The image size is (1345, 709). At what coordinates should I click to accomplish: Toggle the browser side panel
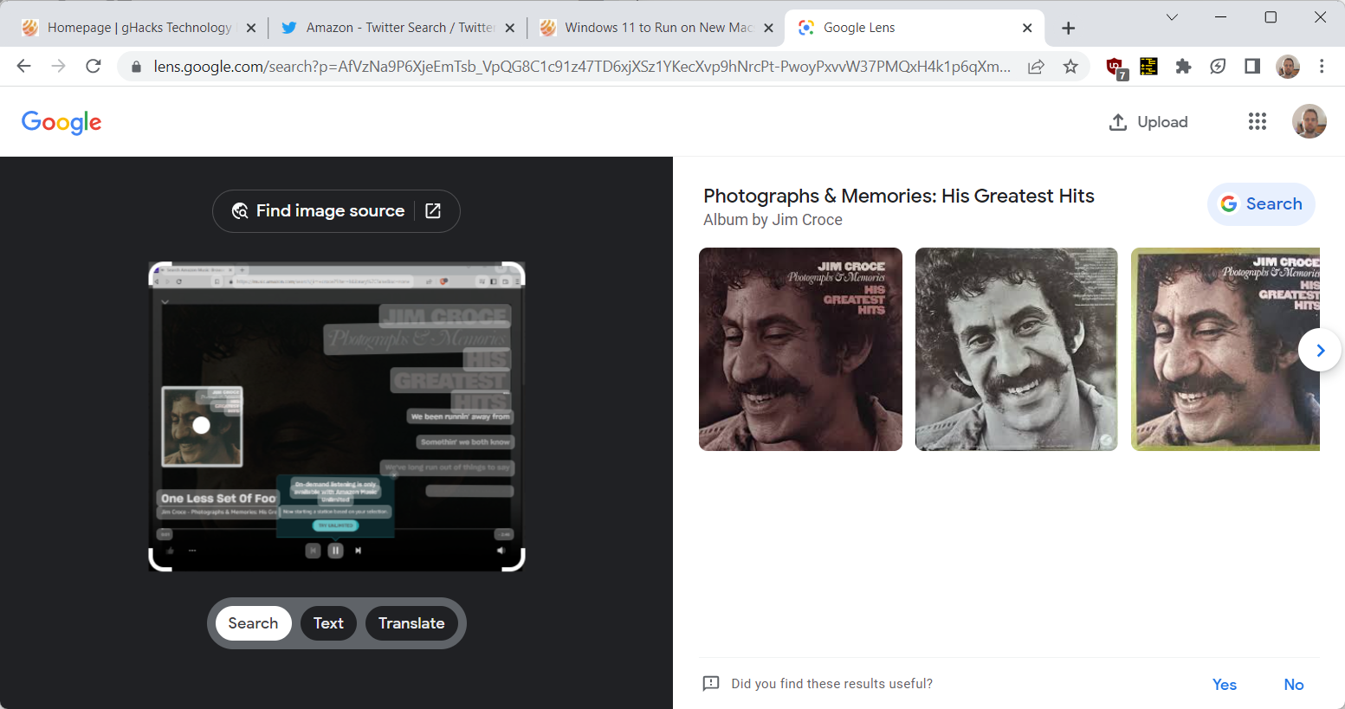tap(1252, 67)
